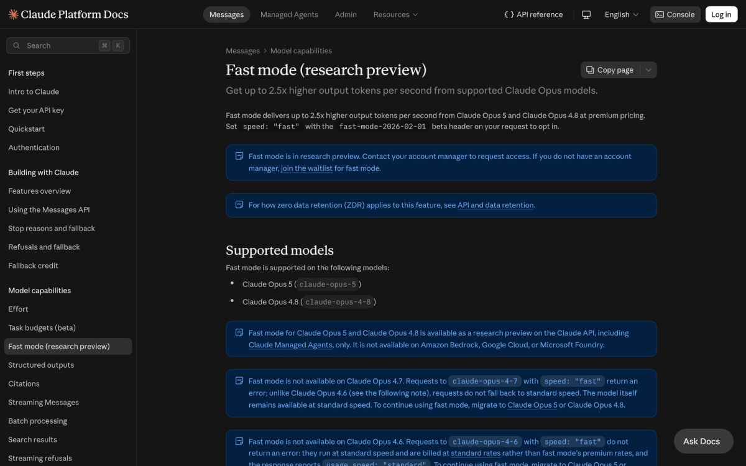Click the claude-opus-5 code label
The width and height of the screenshot is (746, 466).
coord(327,285)
